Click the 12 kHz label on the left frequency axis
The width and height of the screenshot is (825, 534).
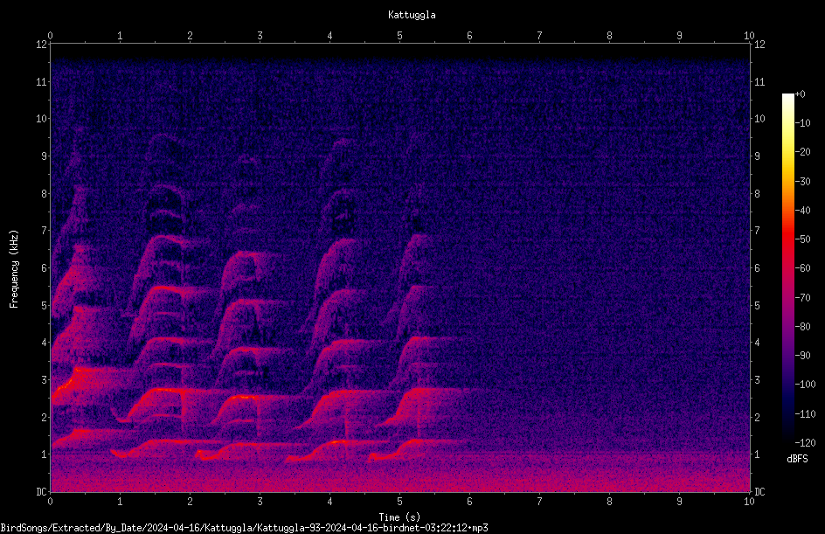[42, 45]
